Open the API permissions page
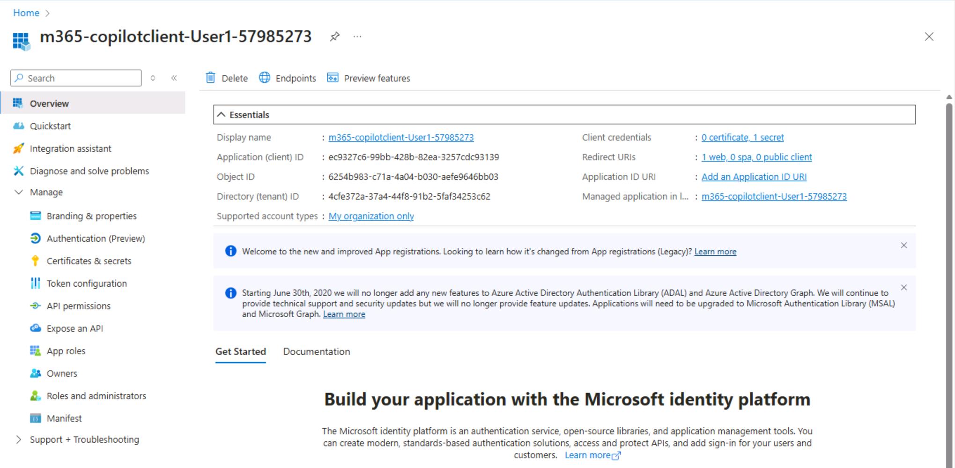 click(x=78, y=306)
